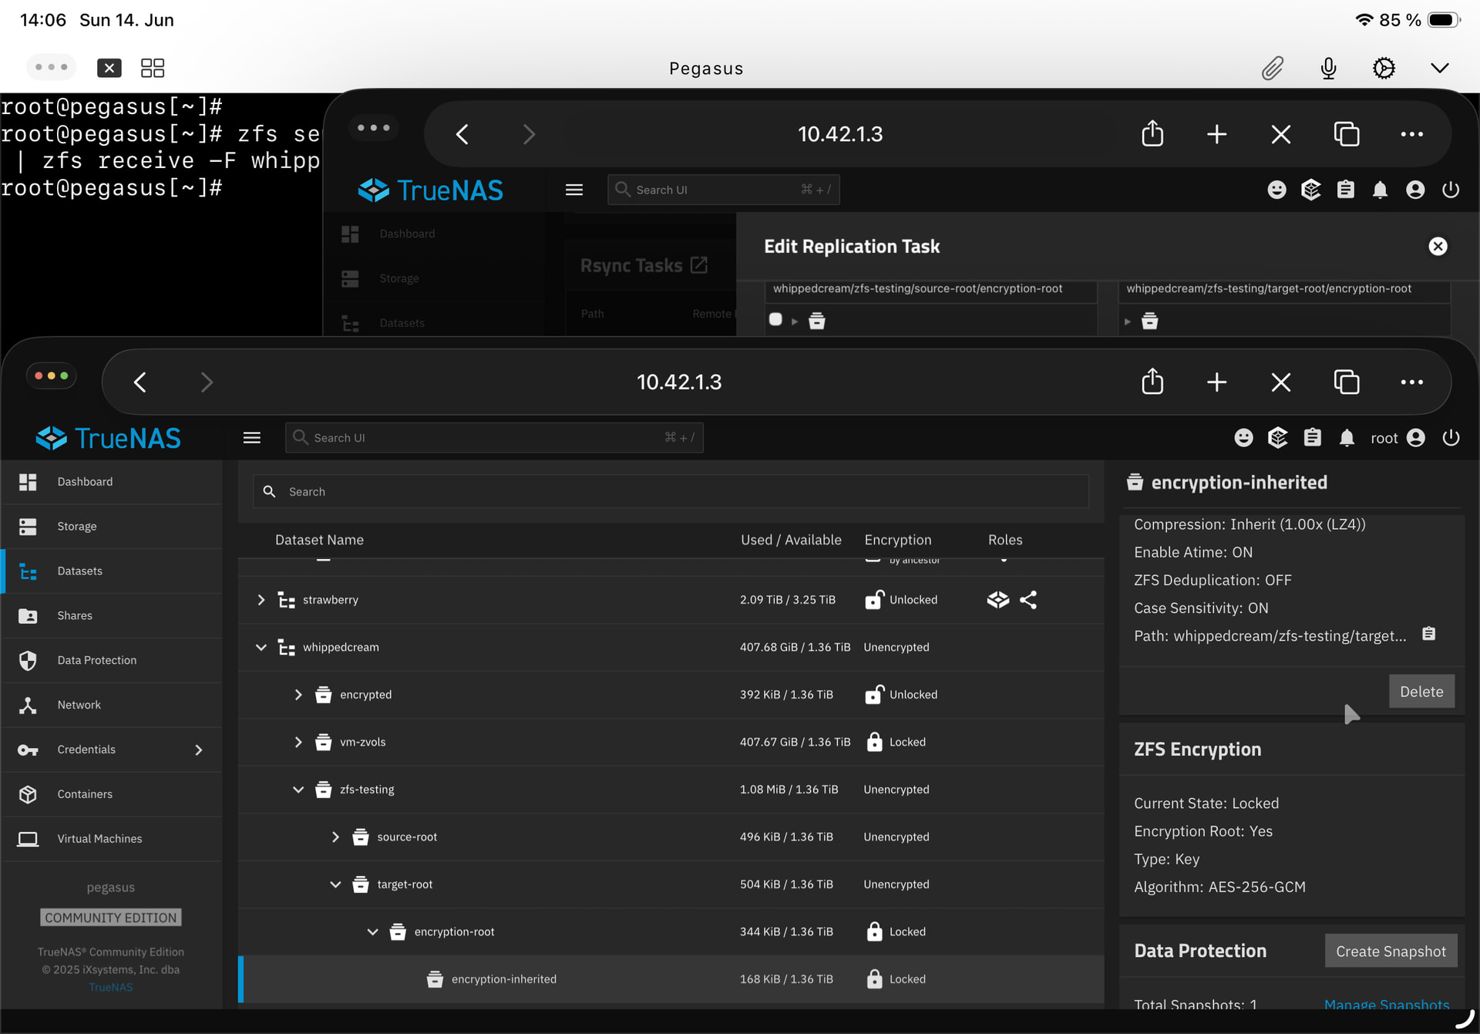Open the root user account menu
The image size is (1480, 1034).
(1398, 438)
